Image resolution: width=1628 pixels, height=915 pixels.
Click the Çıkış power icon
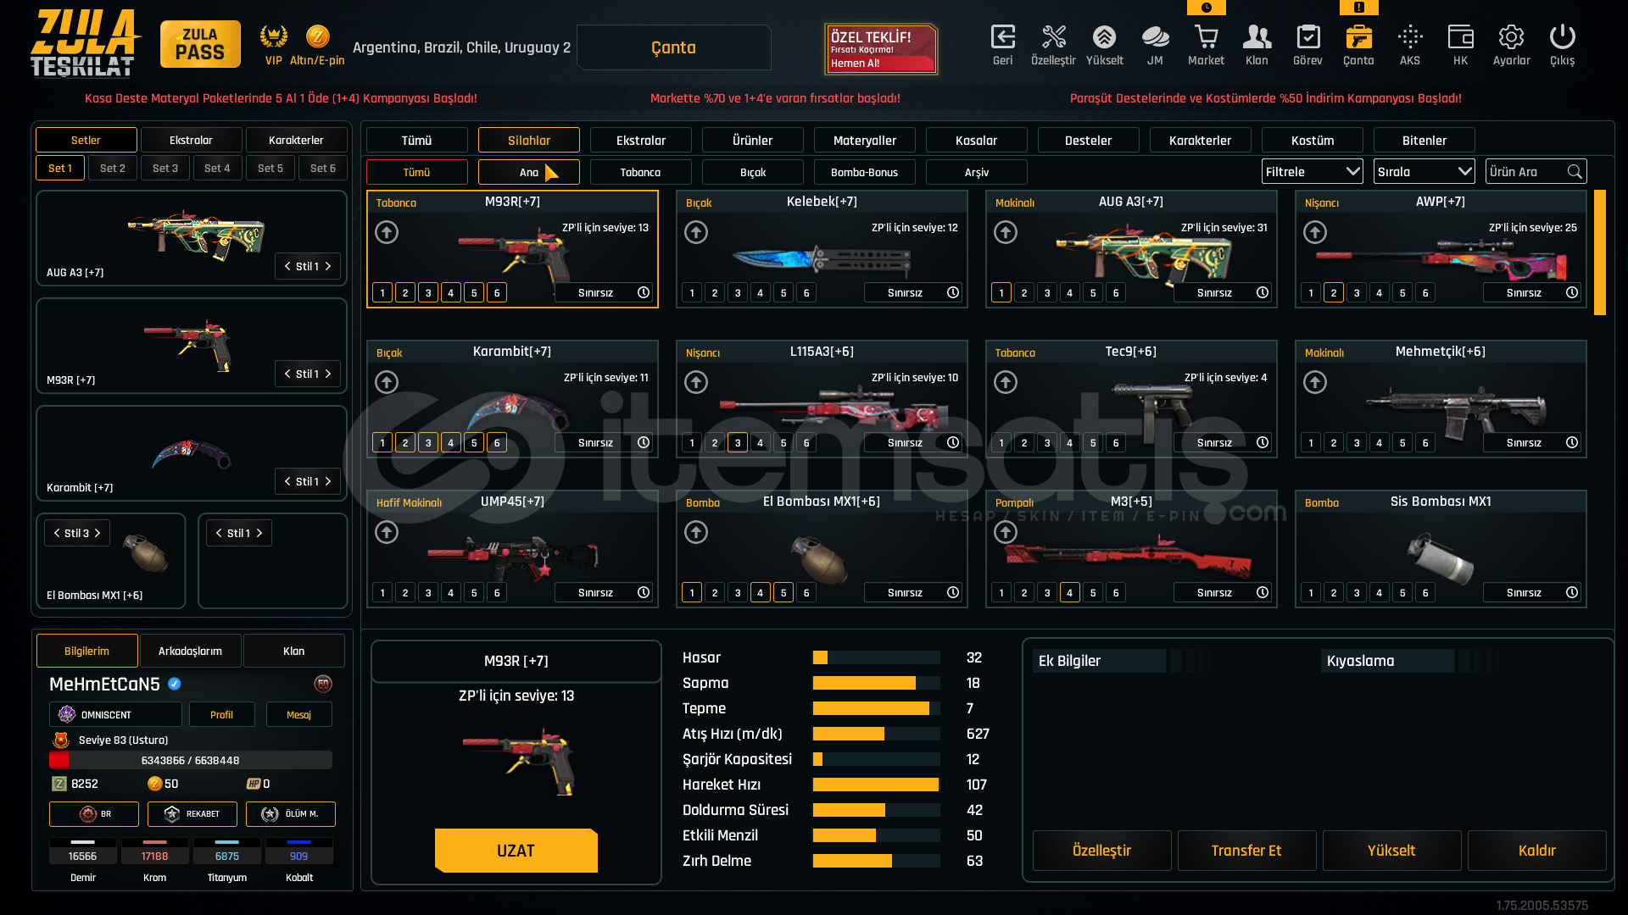[x=1562, y=37]
